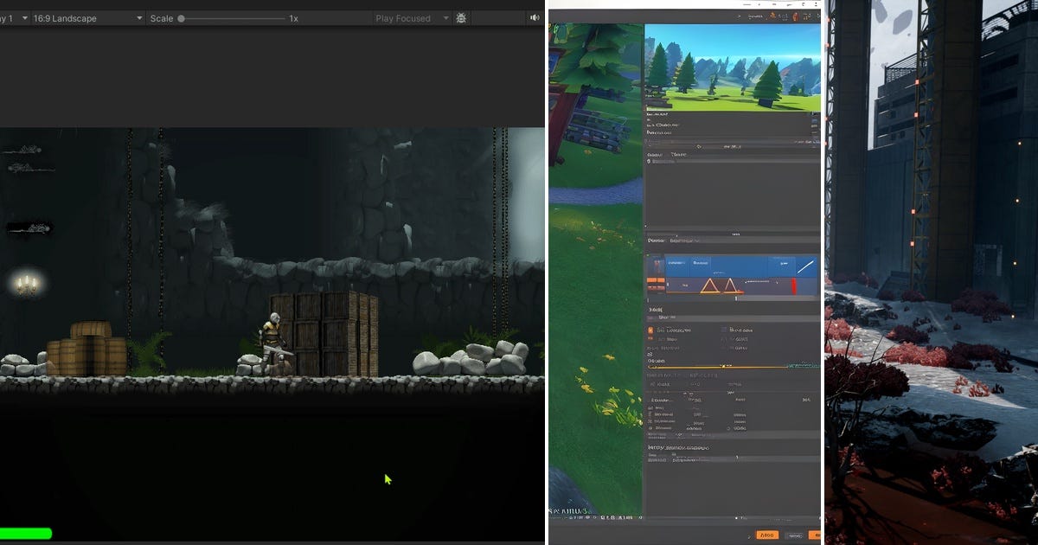This screenshot has width=1038, height=545.
Task: Enable the checkbox beside the second settings entry
Action: click(x=723, y=339)
